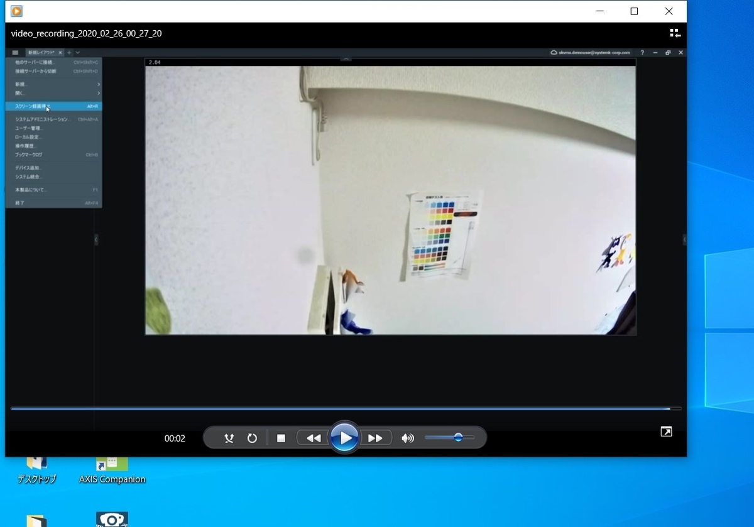Toggle shuffle playback mode

tap(229, 438)
